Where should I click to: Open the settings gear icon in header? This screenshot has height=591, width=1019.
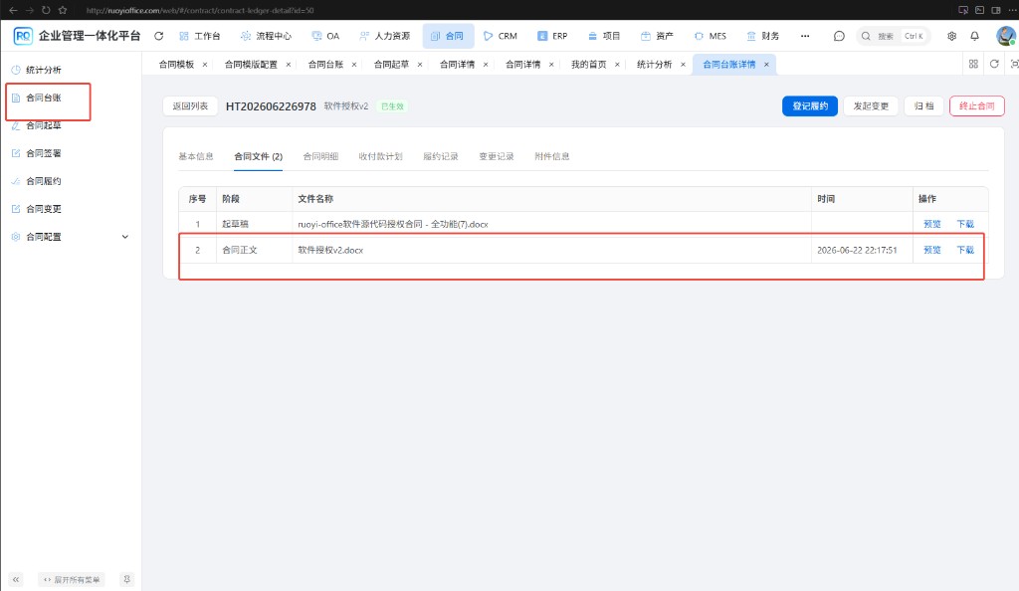coord(951,36)
